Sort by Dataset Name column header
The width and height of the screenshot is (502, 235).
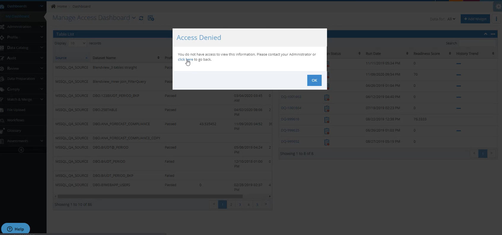[x=126, y=58]
